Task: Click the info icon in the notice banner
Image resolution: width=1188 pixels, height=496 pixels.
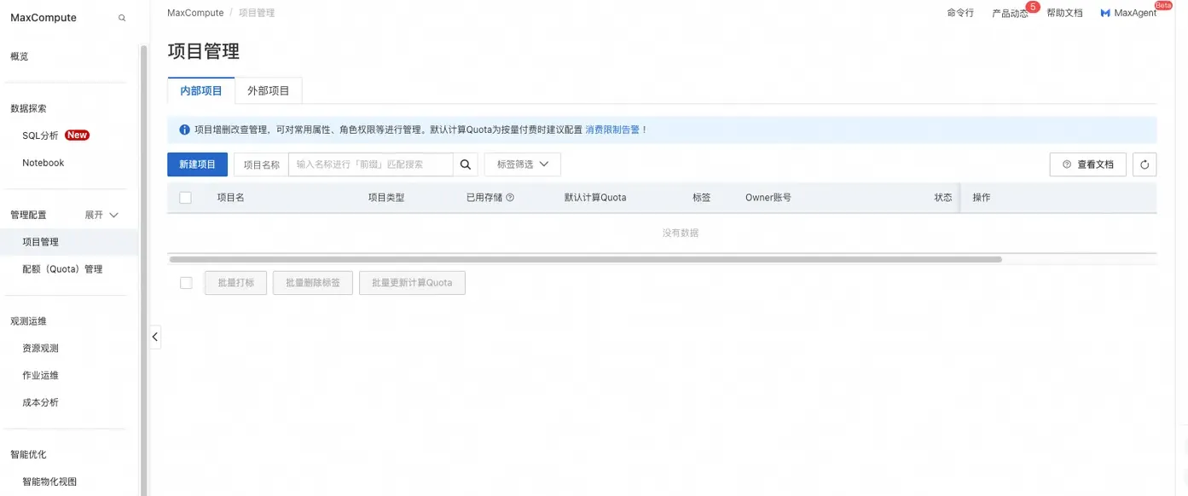Action: coord(183,129)
